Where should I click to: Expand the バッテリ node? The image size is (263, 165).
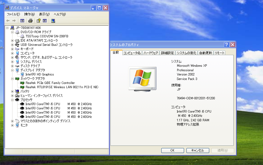point(12,91)
